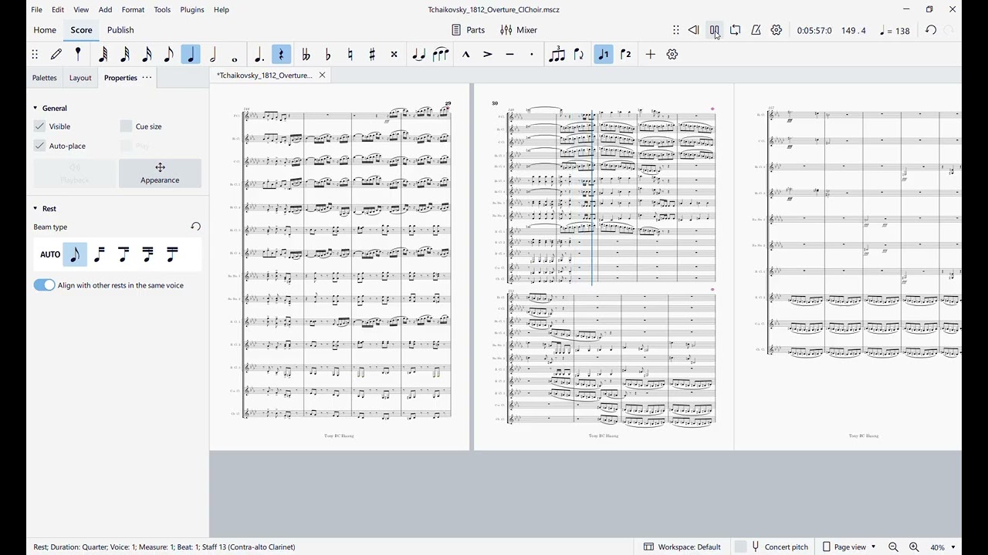Open note input toolbar customize gear
The height and width of the screenshot is (555, 988).
point(672,55)
